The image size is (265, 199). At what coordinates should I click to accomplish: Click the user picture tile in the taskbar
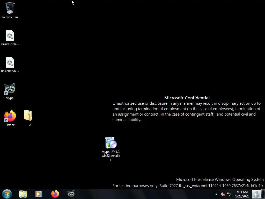[x=256, y=194]
